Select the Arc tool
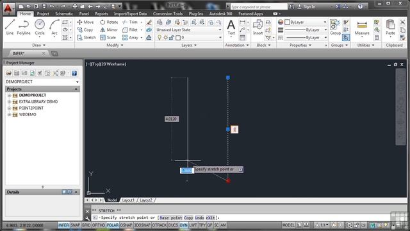The width and height of the screenshot is (410, 231). click(54, 27)
